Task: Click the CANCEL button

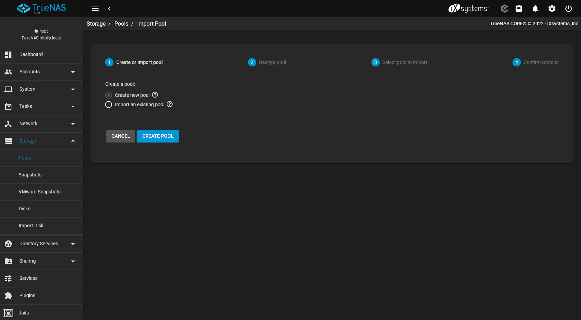Action: [x=120, y=136]
